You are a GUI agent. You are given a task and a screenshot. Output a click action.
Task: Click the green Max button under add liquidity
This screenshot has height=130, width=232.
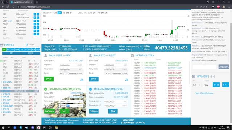(65, 111)
